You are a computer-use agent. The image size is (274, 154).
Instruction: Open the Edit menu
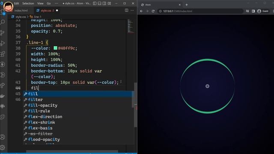point(16,3)
